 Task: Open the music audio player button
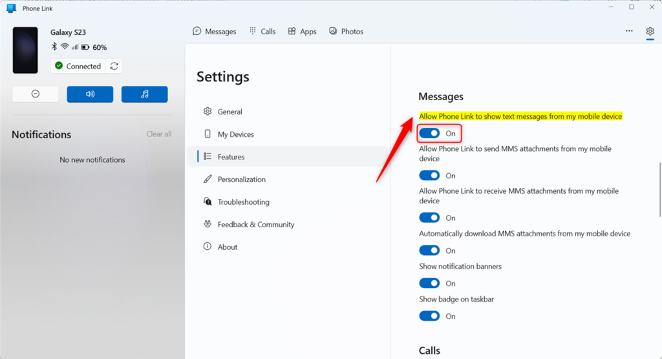click(144, 94)
